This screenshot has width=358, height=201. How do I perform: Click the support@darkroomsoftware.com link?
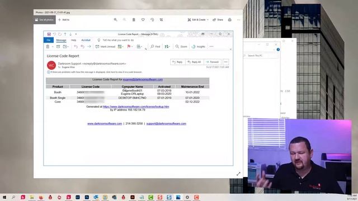(166, 123)
